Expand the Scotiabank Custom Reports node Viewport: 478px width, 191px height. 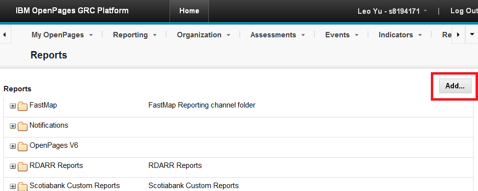[x=13, y=187]
